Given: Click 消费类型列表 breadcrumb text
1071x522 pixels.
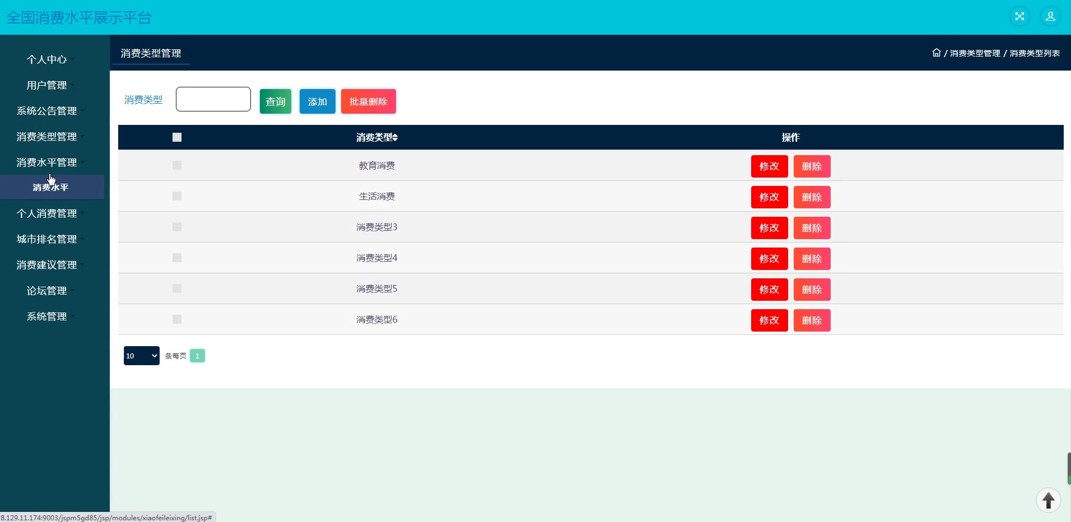Looking at the screenshot, I should (x=1035, y=53).
